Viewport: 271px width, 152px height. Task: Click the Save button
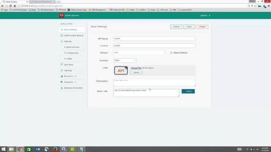point(189,27)
